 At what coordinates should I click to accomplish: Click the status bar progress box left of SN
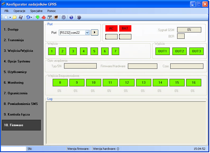[14, 149]
